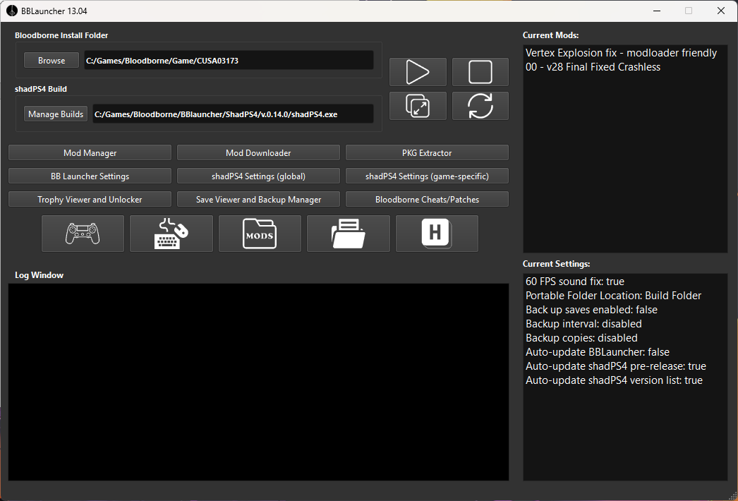Click the BBLauncher app icon in the title bar
The width and height of the screenshot is (738, 501).
point(12,11)
